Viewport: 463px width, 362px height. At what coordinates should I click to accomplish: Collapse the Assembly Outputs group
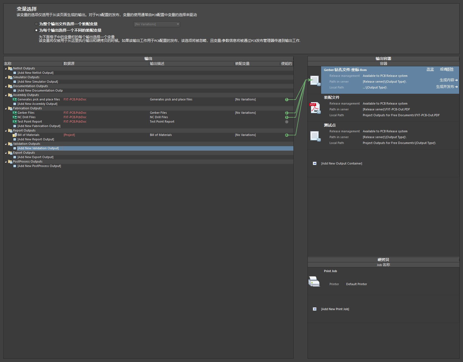pos(6,95)
